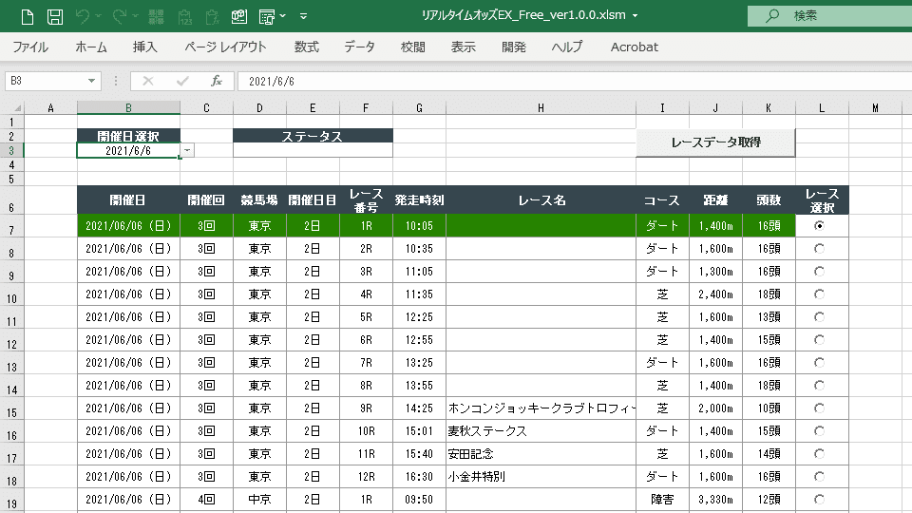Screen dimensions: 912x513
Task: Select radio button for 小金井特別 race
Action: (x=820, y=476)
